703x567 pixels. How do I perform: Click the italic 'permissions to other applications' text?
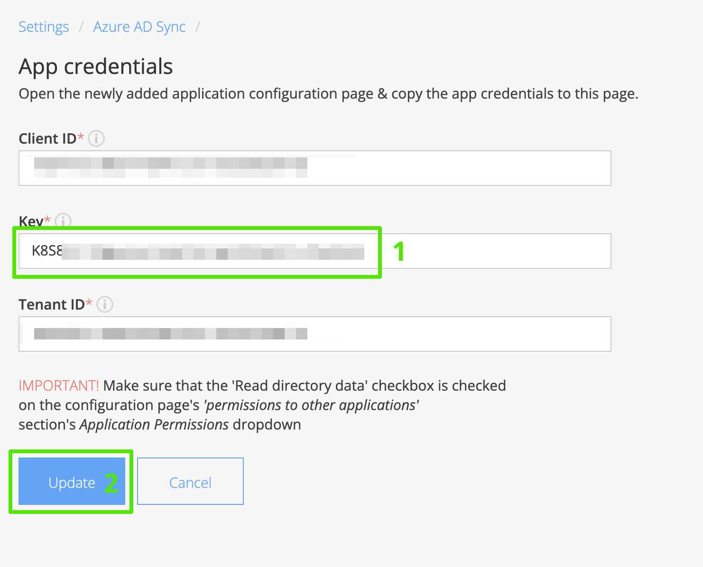pyautogui.click(x=311, y=405)
